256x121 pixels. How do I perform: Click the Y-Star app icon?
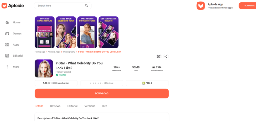[44, 68]
